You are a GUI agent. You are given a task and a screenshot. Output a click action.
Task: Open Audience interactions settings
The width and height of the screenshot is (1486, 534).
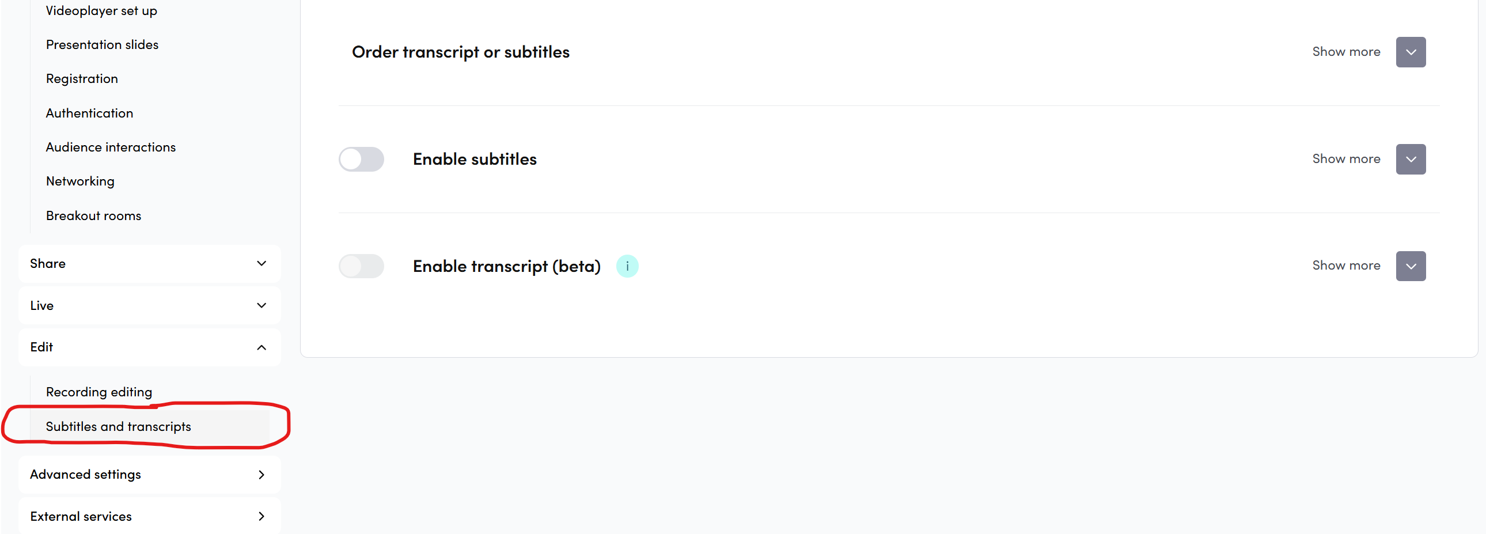pos(111,147)
